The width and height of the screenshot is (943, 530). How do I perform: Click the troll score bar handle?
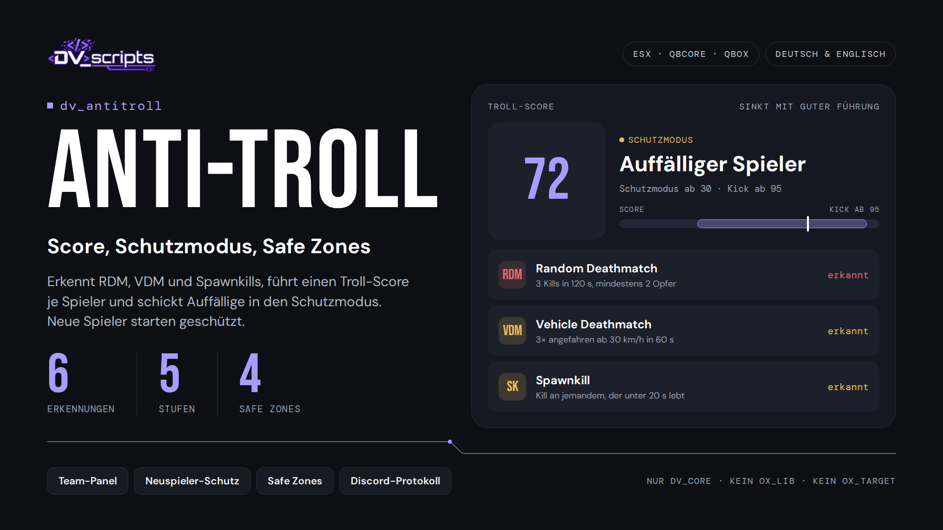click(x=808, y=224)
